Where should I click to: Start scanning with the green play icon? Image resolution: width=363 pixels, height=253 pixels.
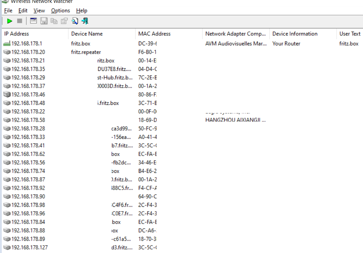10,21
